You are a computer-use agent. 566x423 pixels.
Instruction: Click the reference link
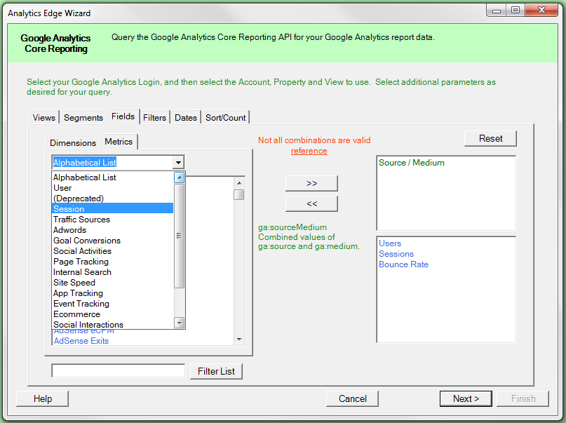[x=309, y=151]
